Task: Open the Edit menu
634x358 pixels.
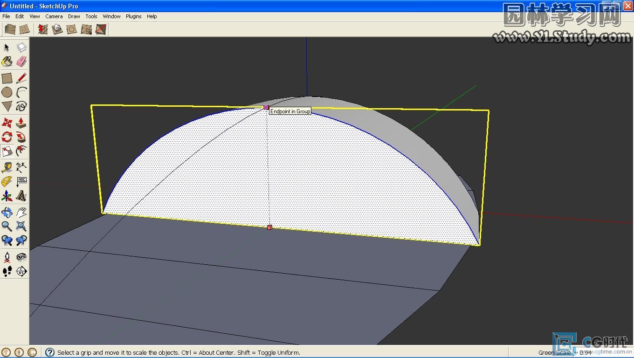Action: 20,16
